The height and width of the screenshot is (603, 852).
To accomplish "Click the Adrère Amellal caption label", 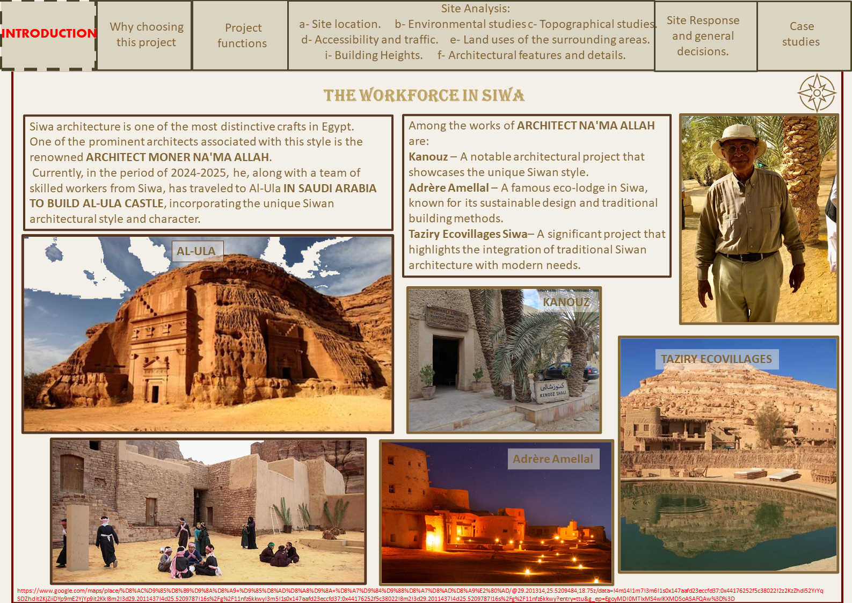I will (553, 459).
